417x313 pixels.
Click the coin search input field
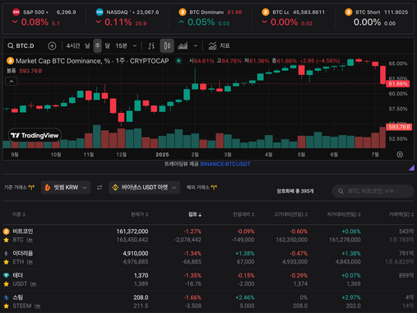point(373,191)
